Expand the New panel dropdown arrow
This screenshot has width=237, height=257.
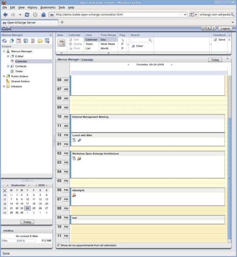point(61,53)
